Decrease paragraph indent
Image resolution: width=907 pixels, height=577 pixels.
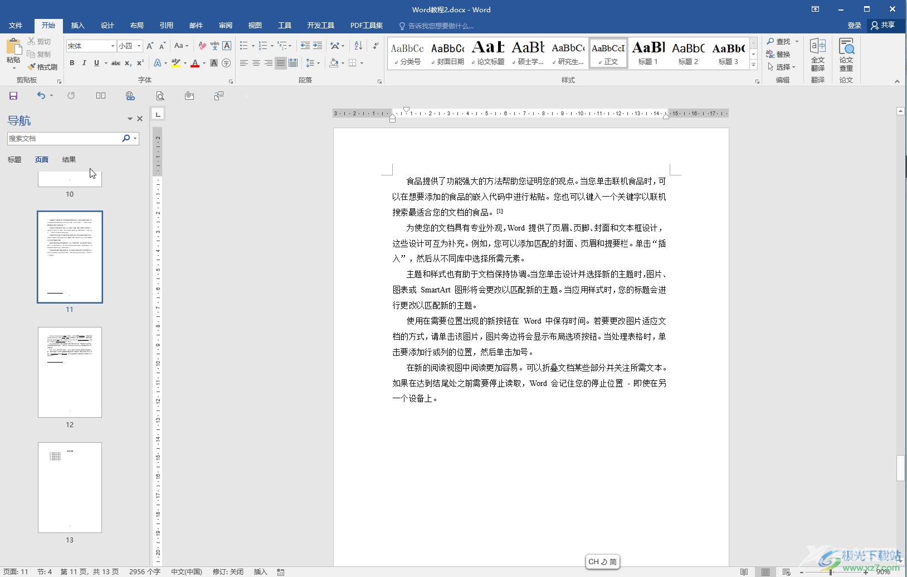point(305,46)
